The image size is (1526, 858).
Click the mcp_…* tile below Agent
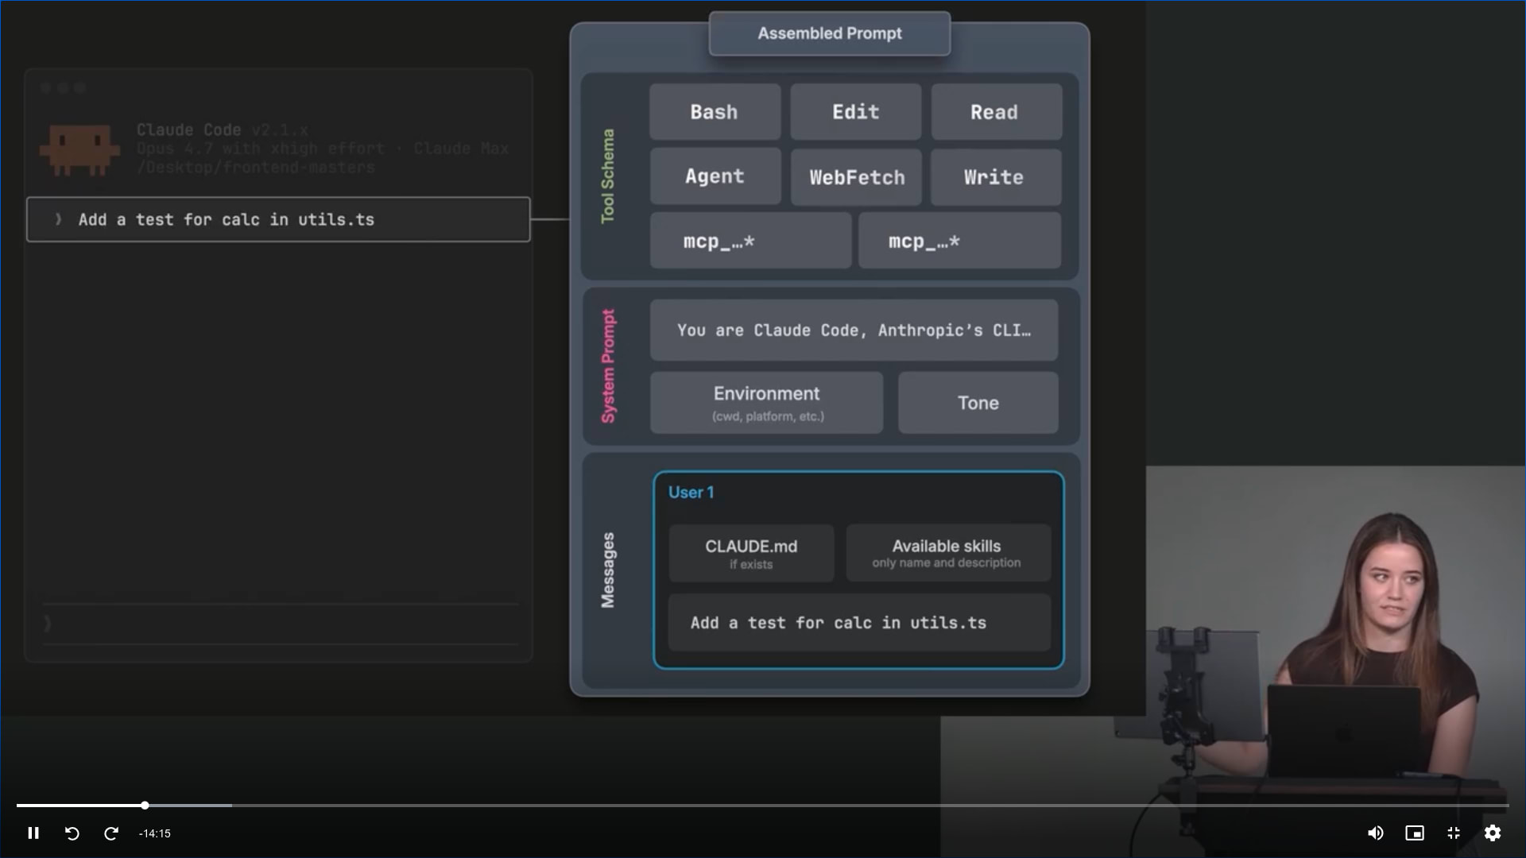[750, 241]
